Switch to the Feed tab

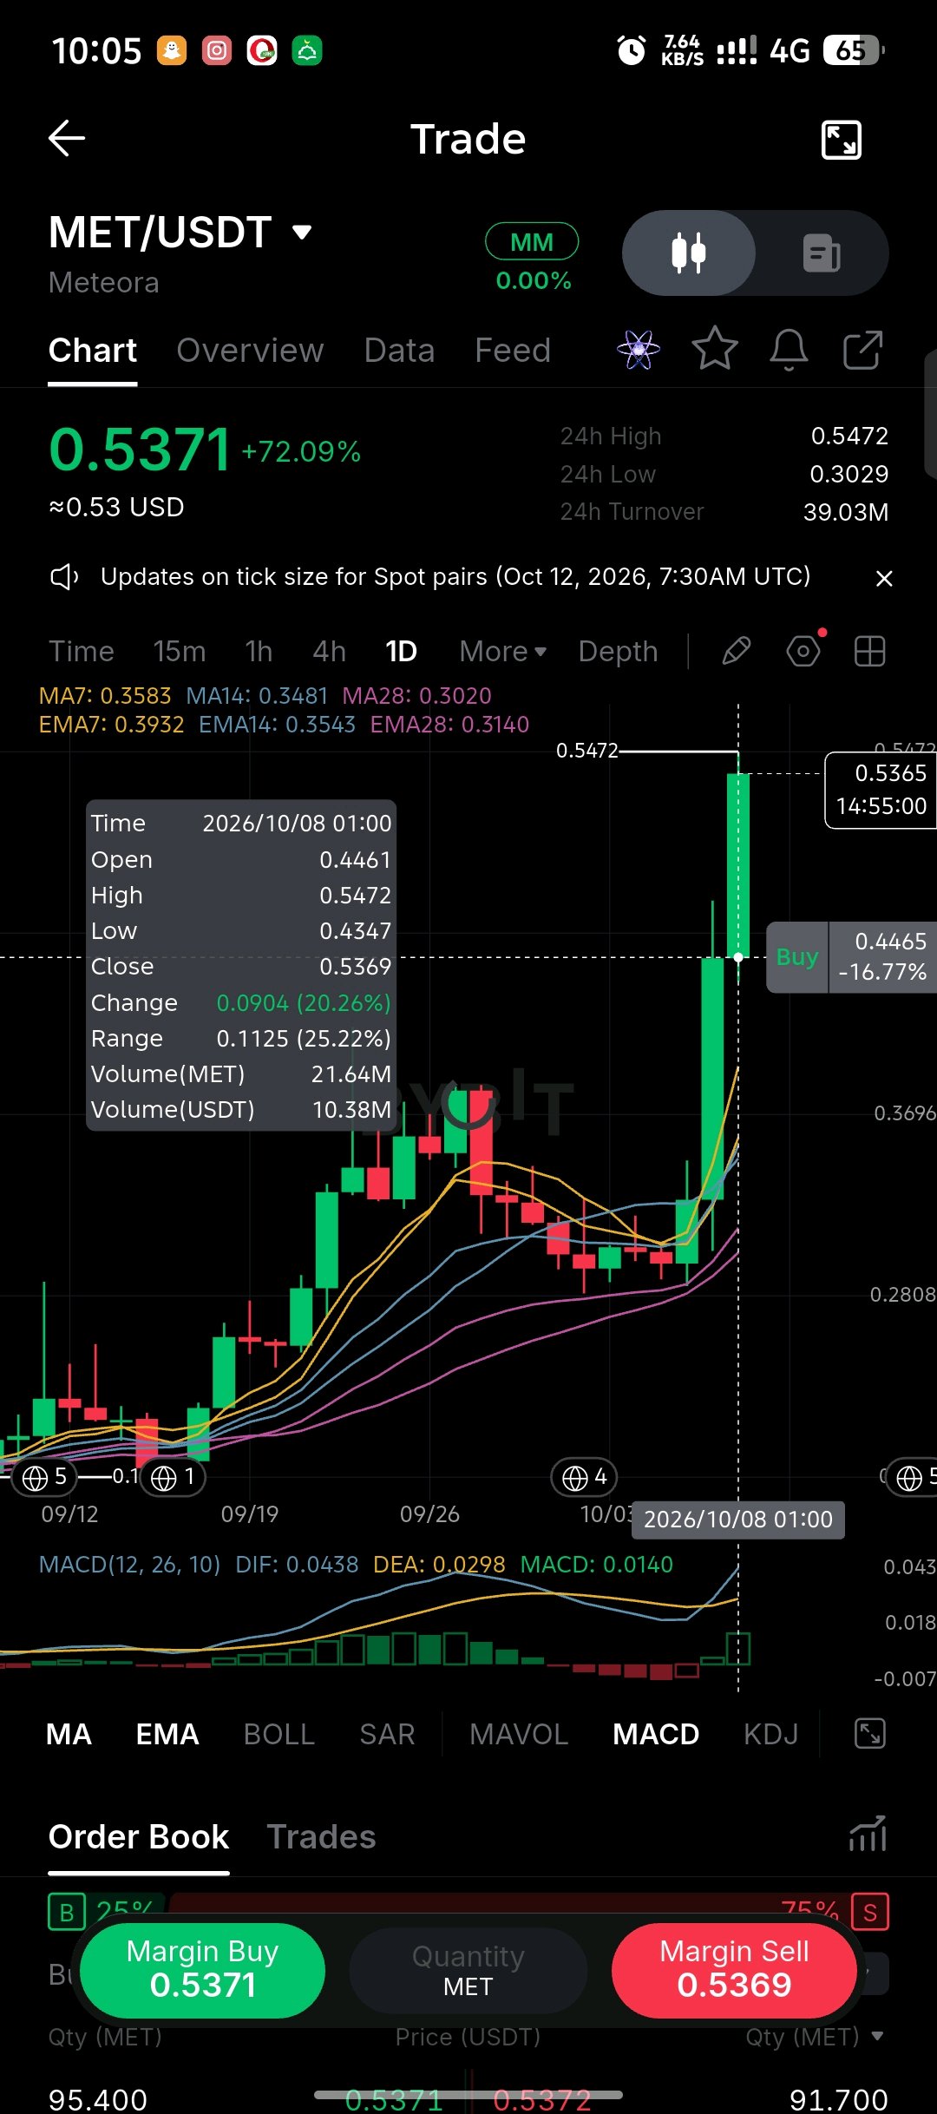pos(513,351)
